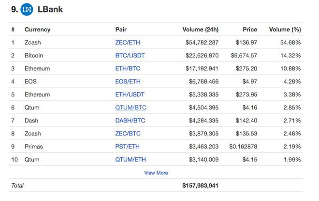319x201 pixels.
Task: Open the ETH/BTC pair link
Action: (x=128, y=68)
